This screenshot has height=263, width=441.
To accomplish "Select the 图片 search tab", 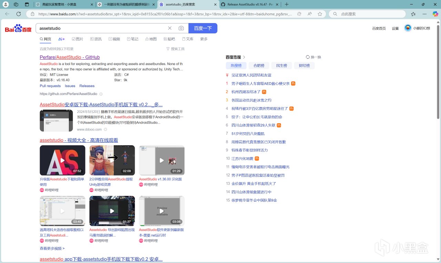I will [78, 39].
